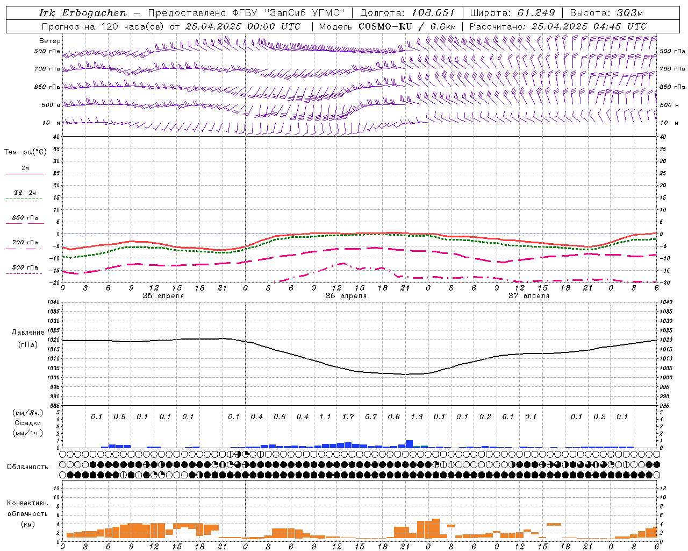Click the Конвективн. convective cloud label
This screenshot has width=688, height=551.
pos(27,503)
